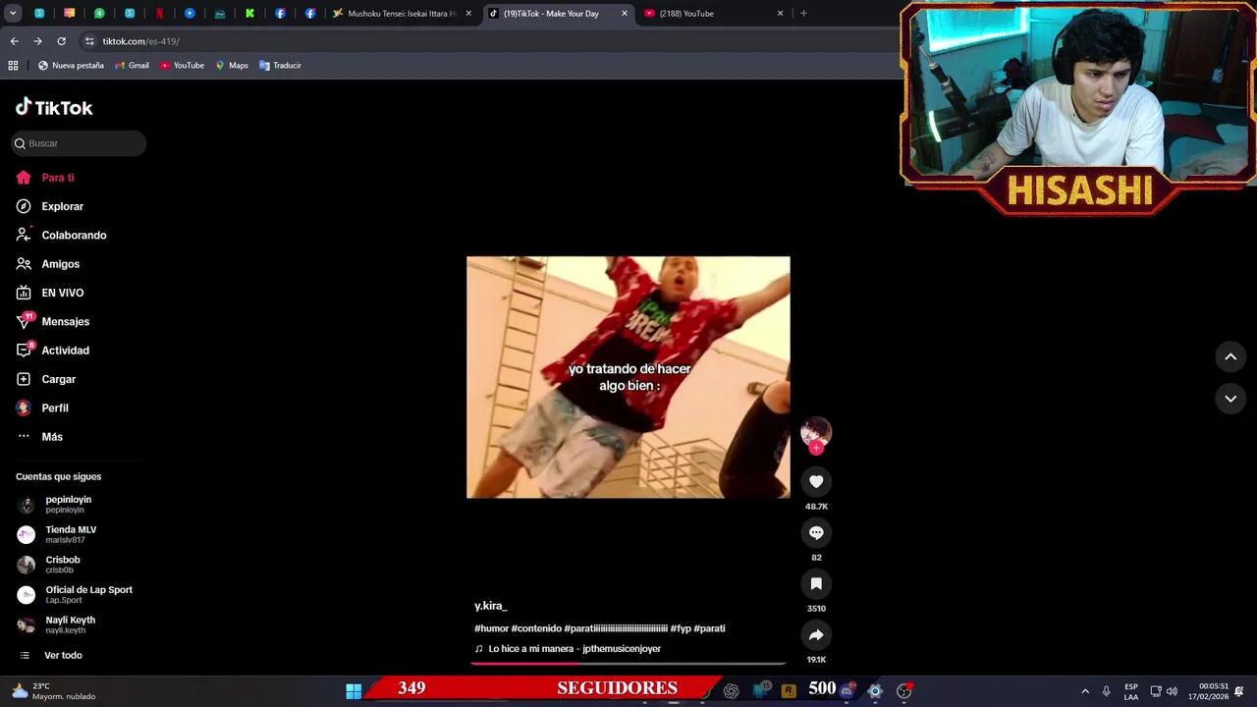Open Perfil page
The image size is (1257, 707).
(x=43, y=408)
